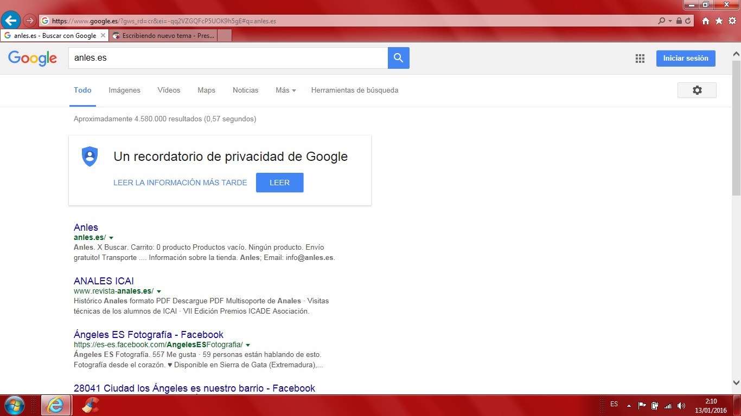Open CCleaner from the taskbar
741x416 pixels.
coord(91,405)
